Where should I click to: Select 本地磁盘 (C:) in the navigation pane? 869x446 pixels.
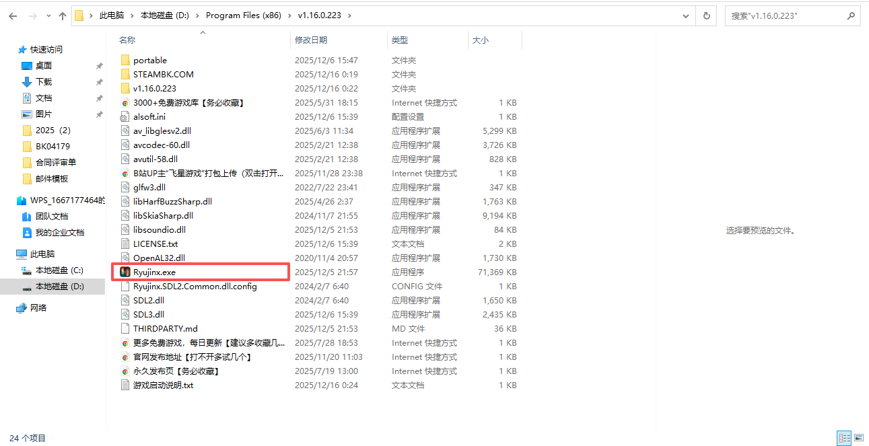click(x=59, y=270)
